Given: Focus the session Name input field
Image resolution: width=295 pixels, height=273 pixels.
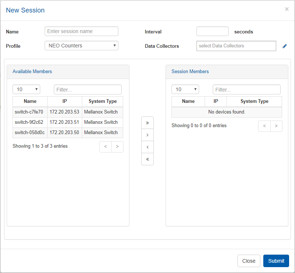Looking at the screenshot, I should (81, 31).
